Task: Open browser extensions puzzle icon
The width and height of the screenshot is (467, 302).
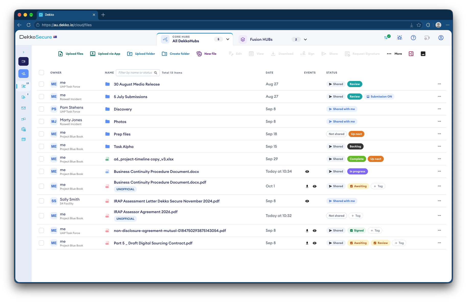Action: coord(428,25)
